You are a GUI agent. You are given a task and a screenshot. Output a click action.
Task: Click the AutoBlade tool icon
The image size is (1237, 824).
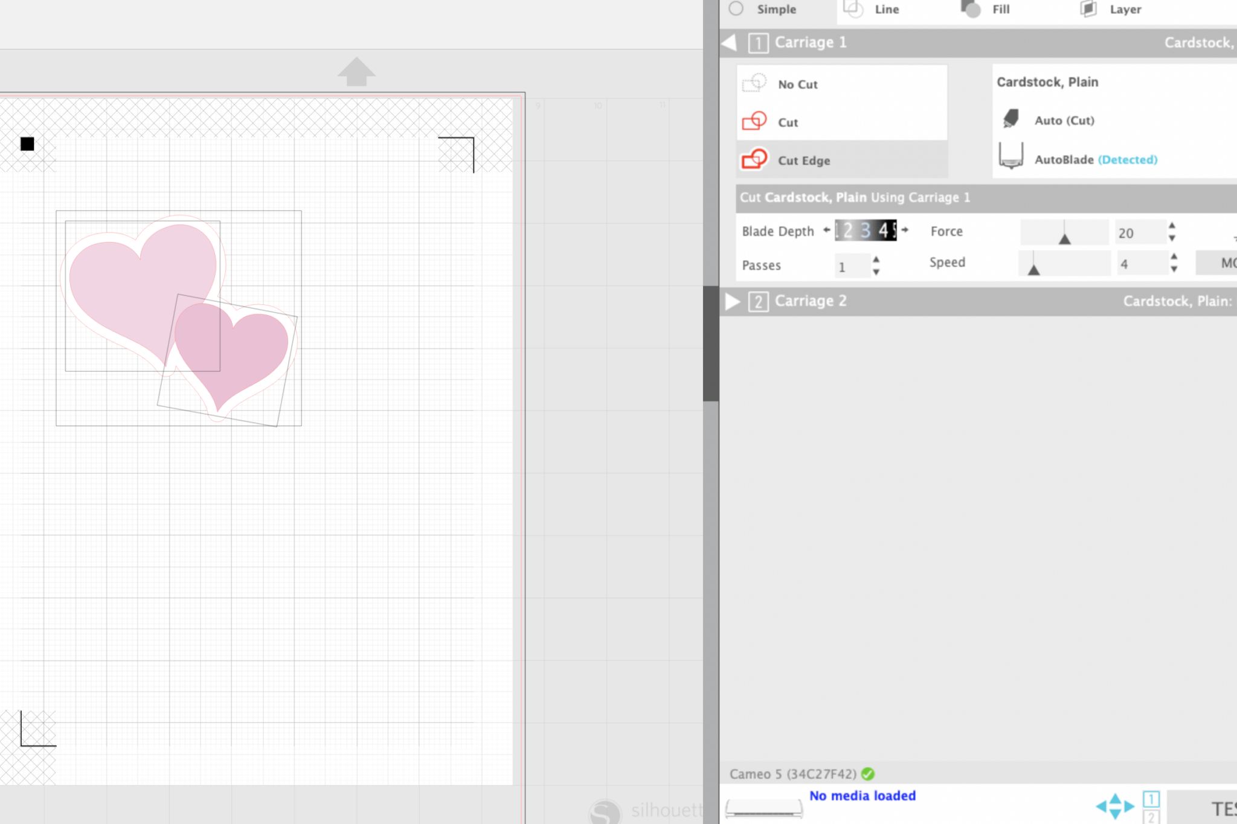(x=1010, y=156)
